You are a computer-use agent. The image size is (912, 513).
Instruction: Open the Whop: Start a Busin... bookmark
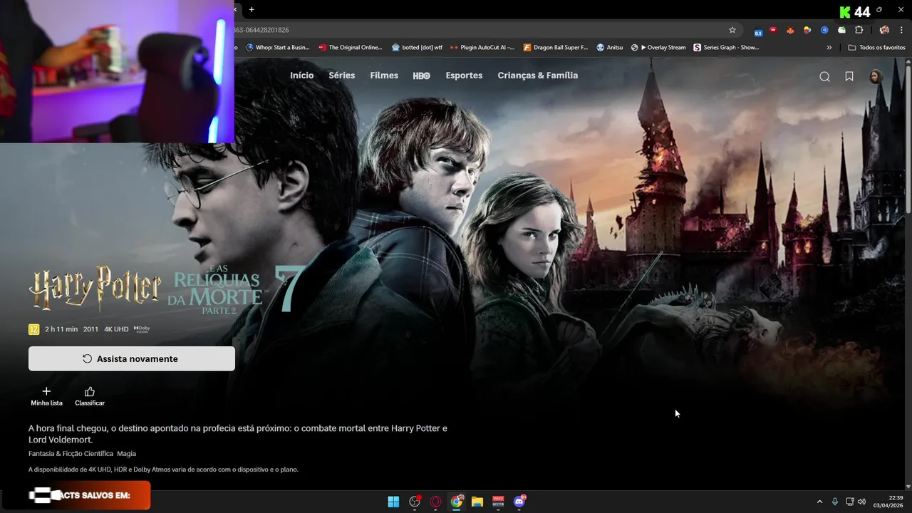coord(278,48)
